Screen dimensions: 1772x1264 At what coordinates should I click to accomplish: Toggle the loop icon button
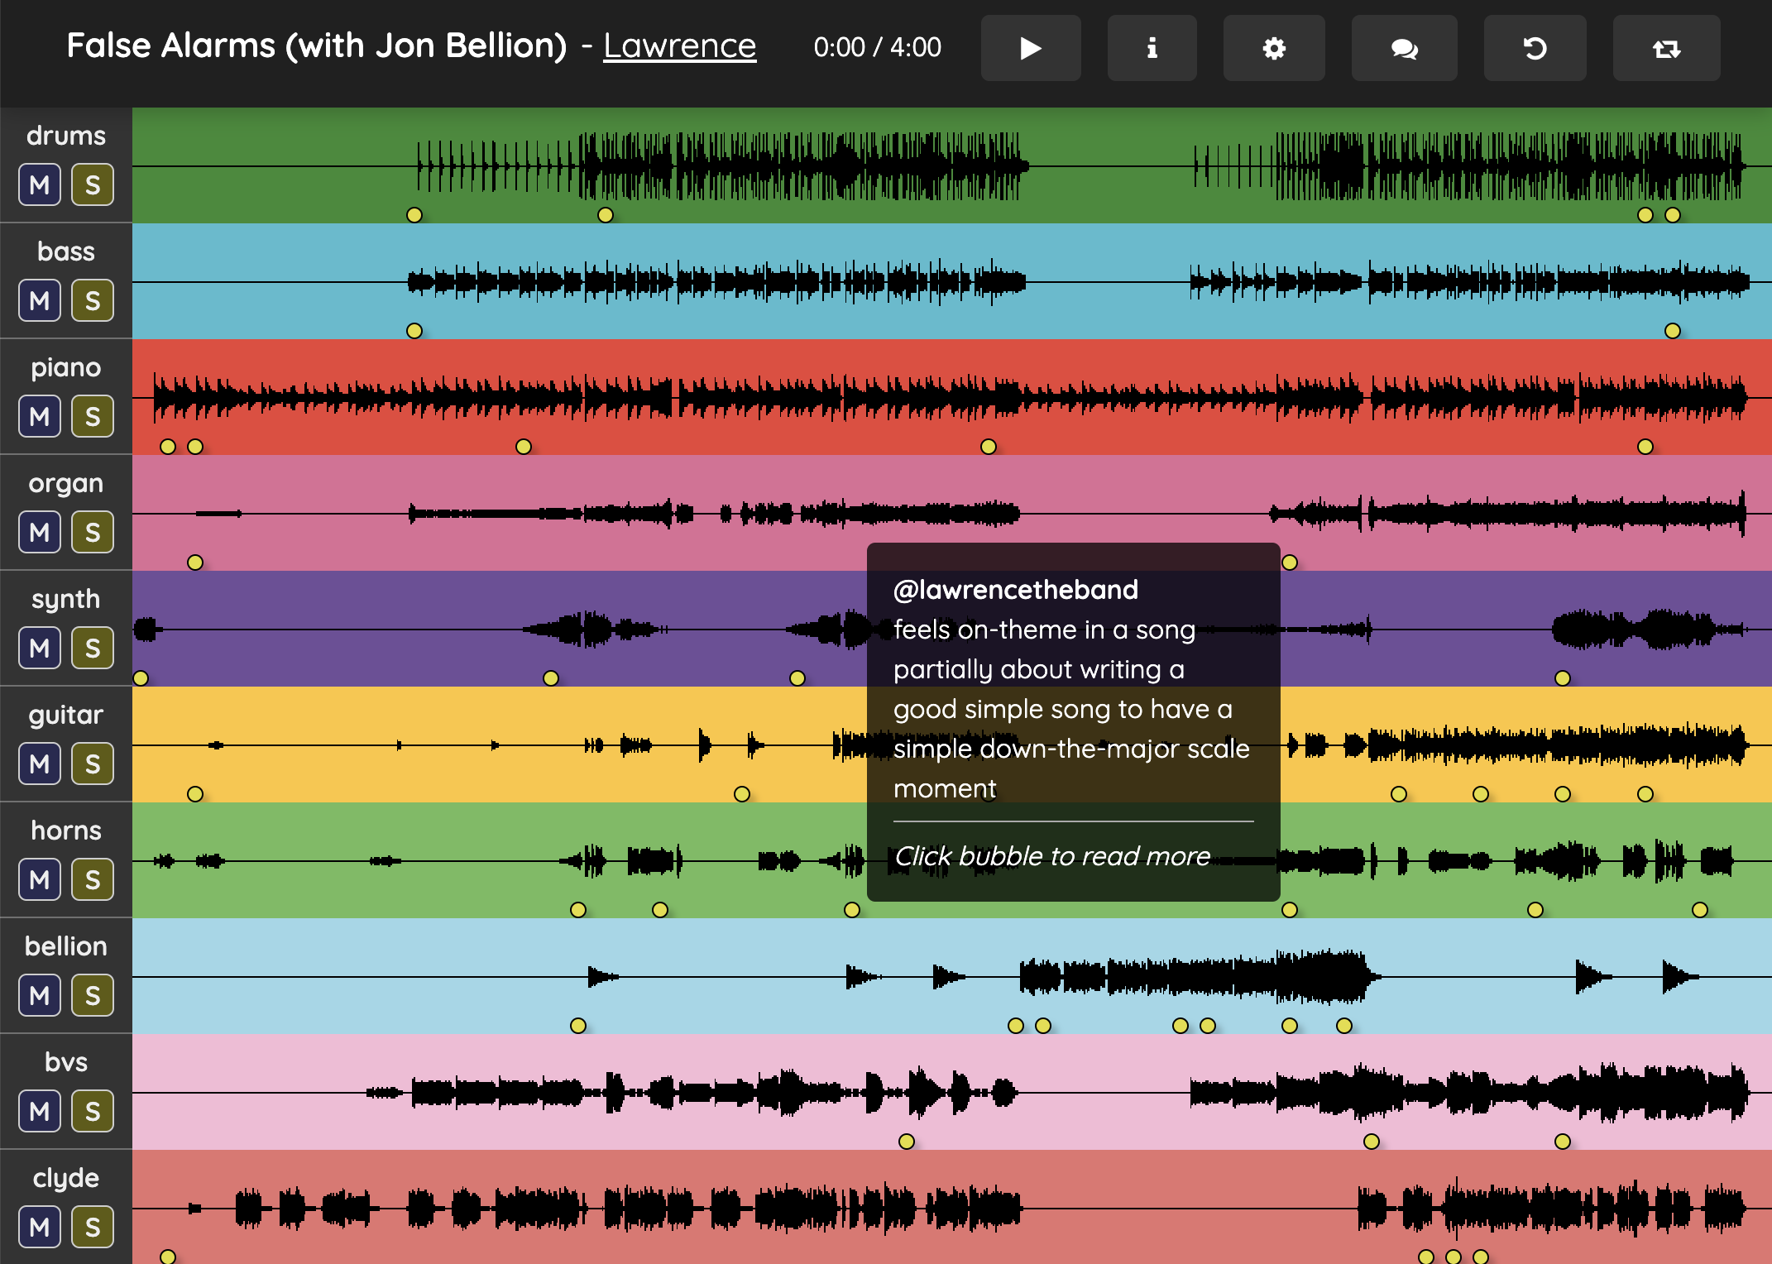pos(1666,48)
